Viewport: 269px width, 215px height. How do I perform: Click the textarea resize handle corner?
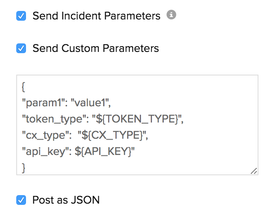pyautogui.click(x=254, y=171)
